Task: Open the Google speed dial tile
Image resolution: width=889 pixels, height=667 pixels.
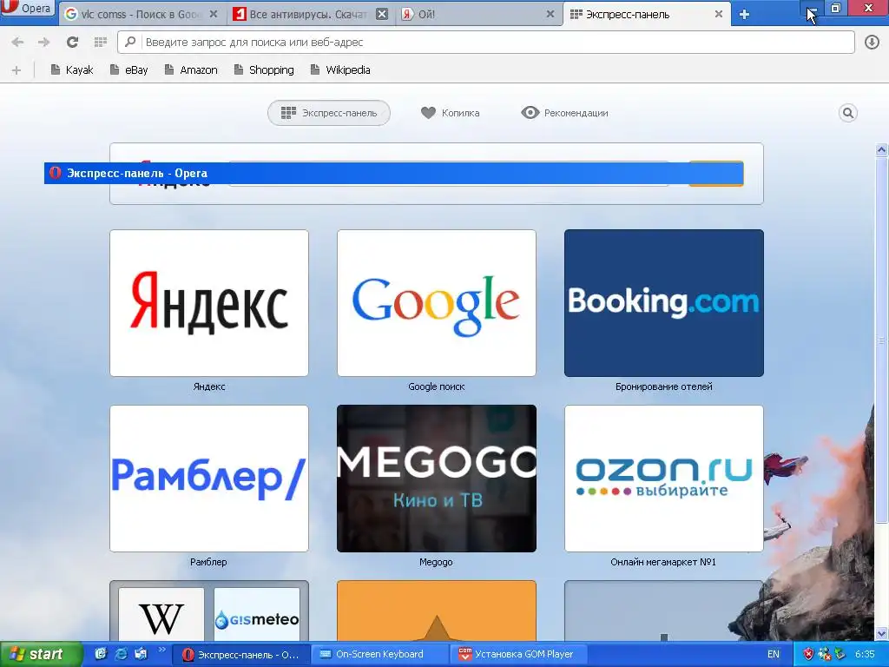Action: pyautogui.click(x=437, y=303)
